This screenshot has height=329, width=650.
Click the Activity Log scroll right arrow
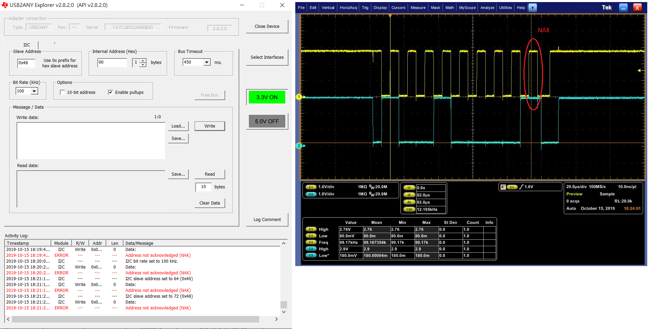tap(276, 319)
